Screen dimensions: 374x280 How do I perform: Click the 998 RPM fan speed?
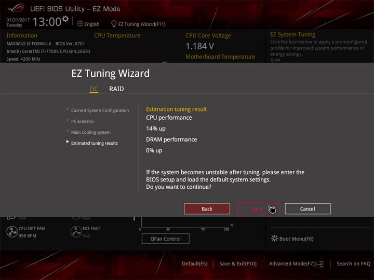28,236
